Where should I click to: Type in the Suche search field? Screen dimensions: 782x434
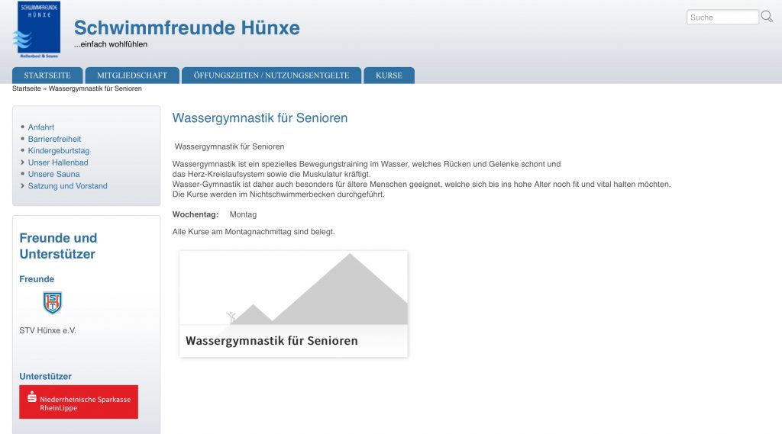point(722,17)
